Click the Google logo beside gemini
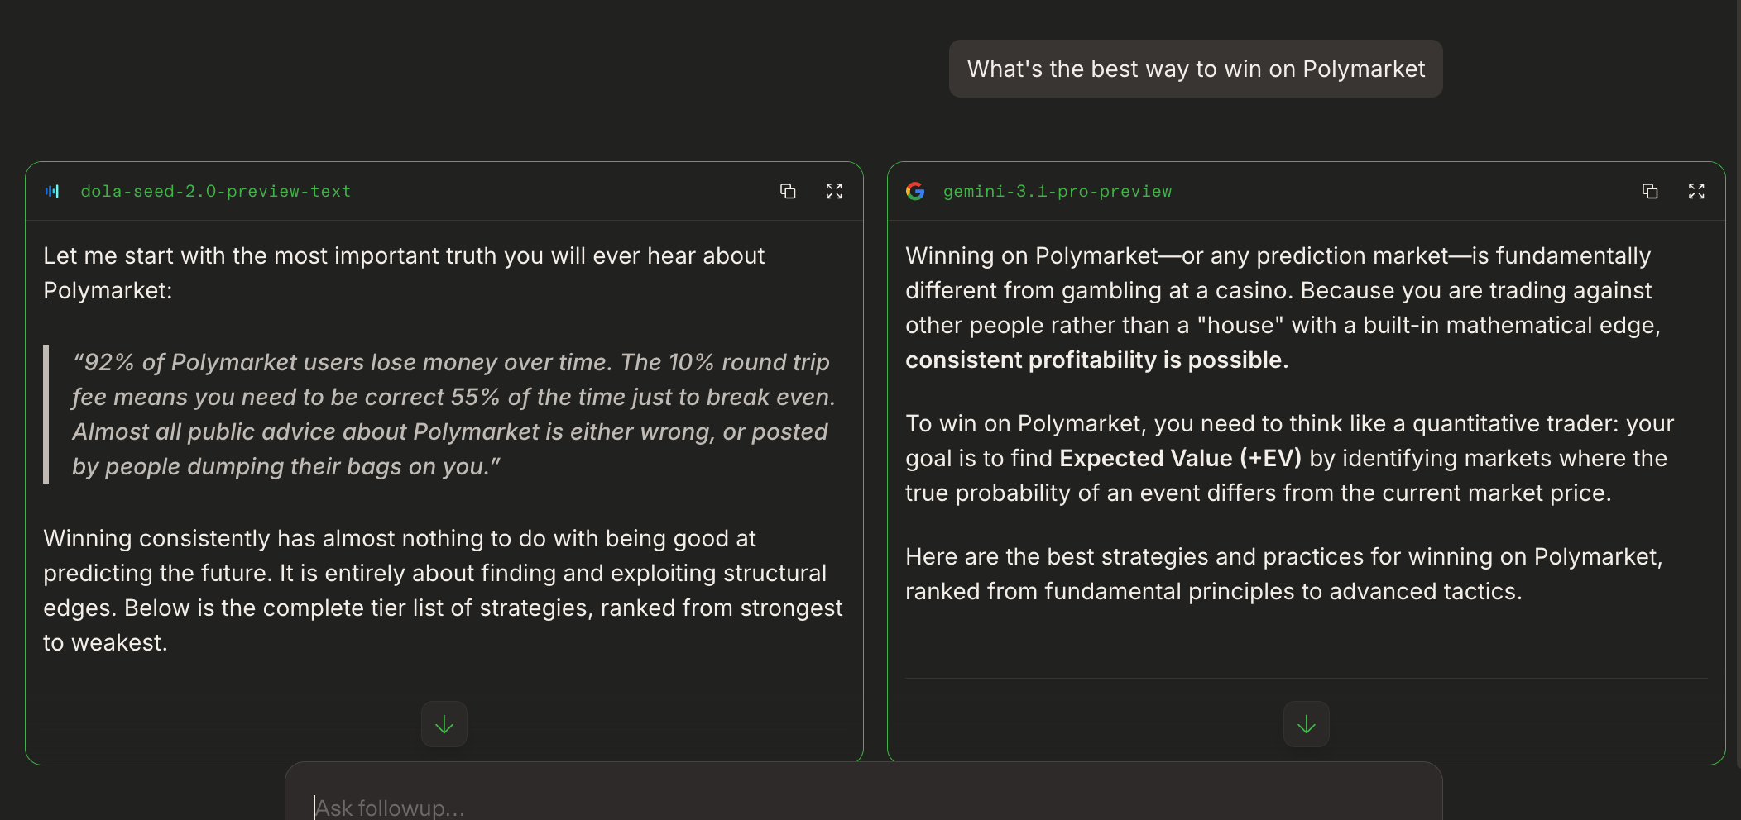The height and width of the screenshot is (820, 1741). [x=915, y=191]
